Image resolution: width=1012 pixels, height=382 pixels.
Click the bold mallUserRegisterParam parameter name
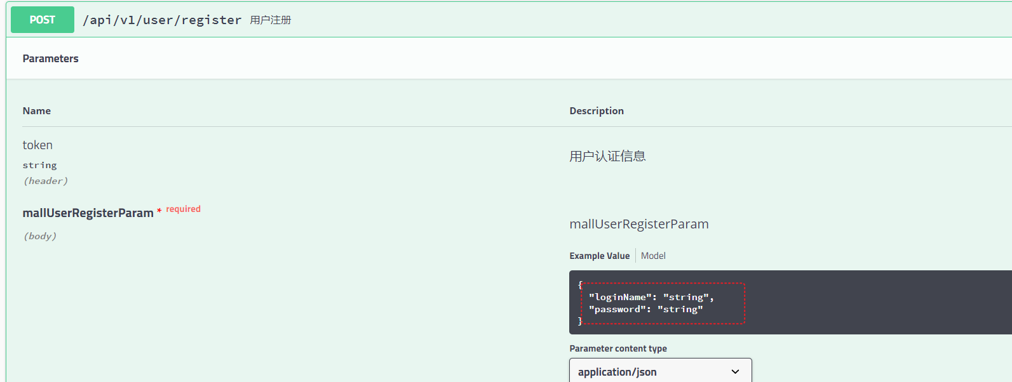[88, 213]
